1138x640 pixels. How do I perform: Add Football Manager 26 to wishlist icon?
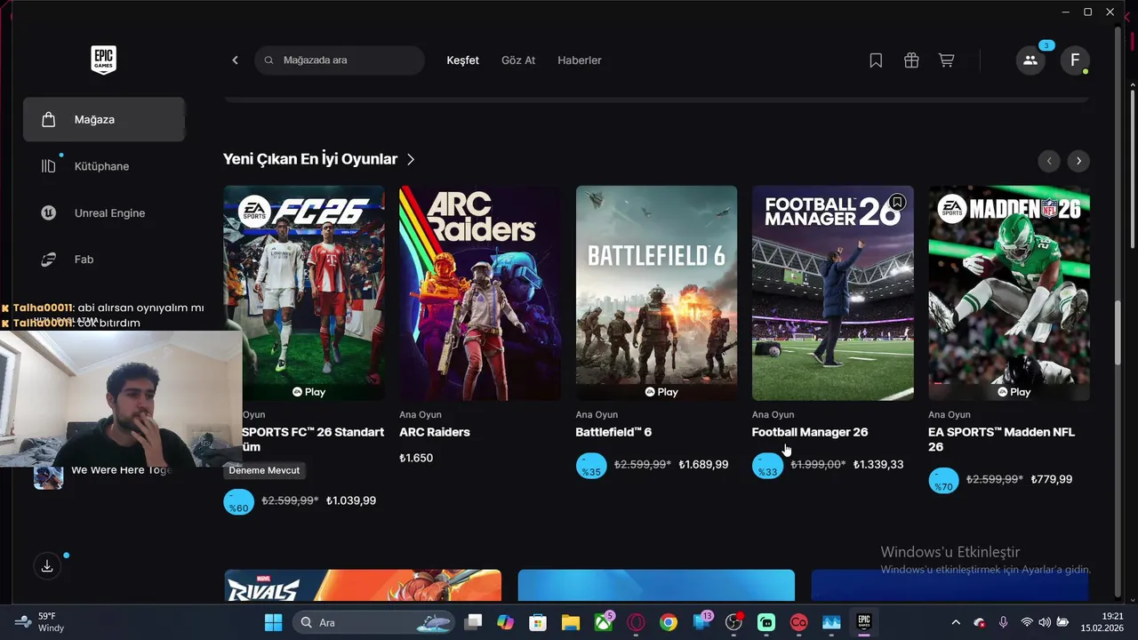click(x=898, y=202)
